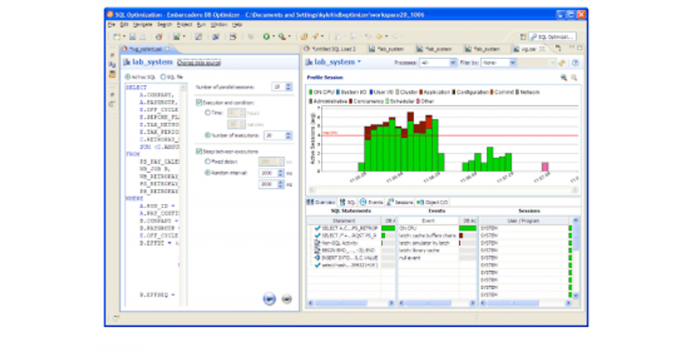The height and width of the screenshot is (362, 690).
Task: Click the parallel sessions spinner arrows
Action: pyautogui.click(x=289, y=86)
